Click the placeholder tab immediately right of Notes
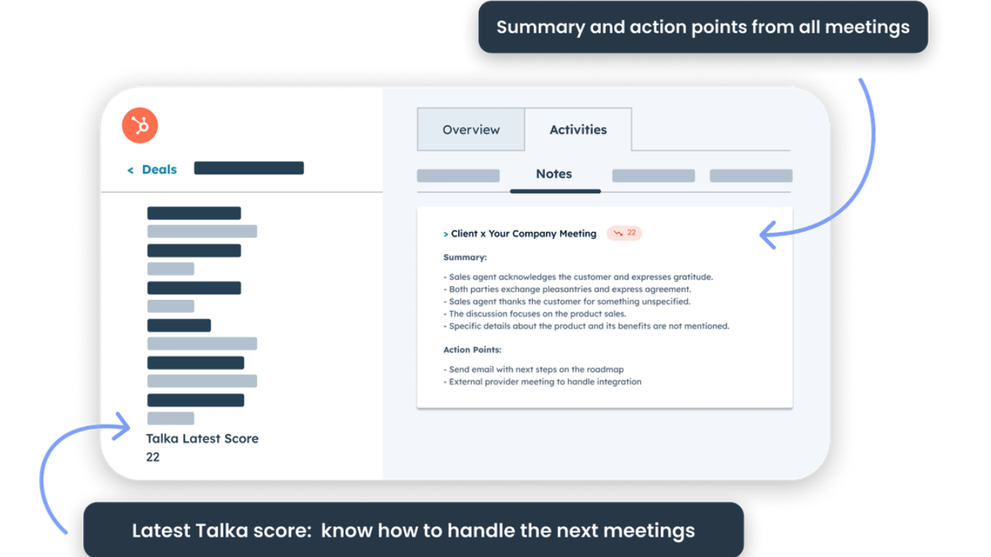The image size is (991, 557). (653, 176)
